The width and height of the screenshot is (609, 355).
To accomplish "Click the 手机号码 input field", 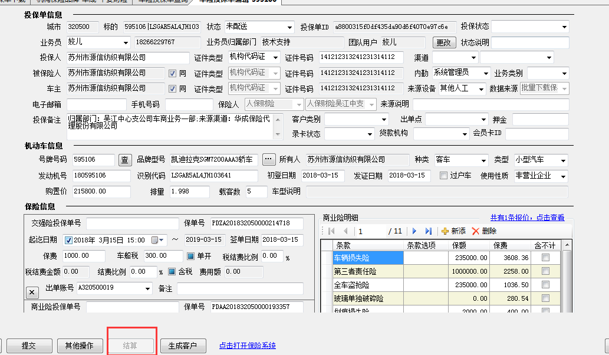I will pyautogui.click(x=189, y=104).
